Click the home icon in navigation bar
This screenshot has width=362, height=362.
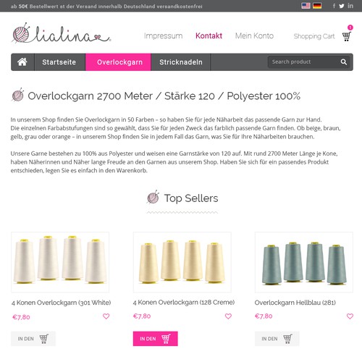pos(22,62)
